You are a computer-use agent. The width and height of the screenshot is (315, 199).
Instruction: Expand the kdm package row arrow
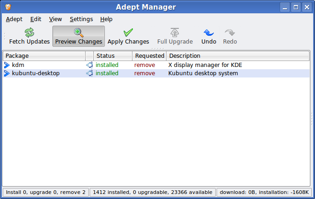tap(7, 65)
